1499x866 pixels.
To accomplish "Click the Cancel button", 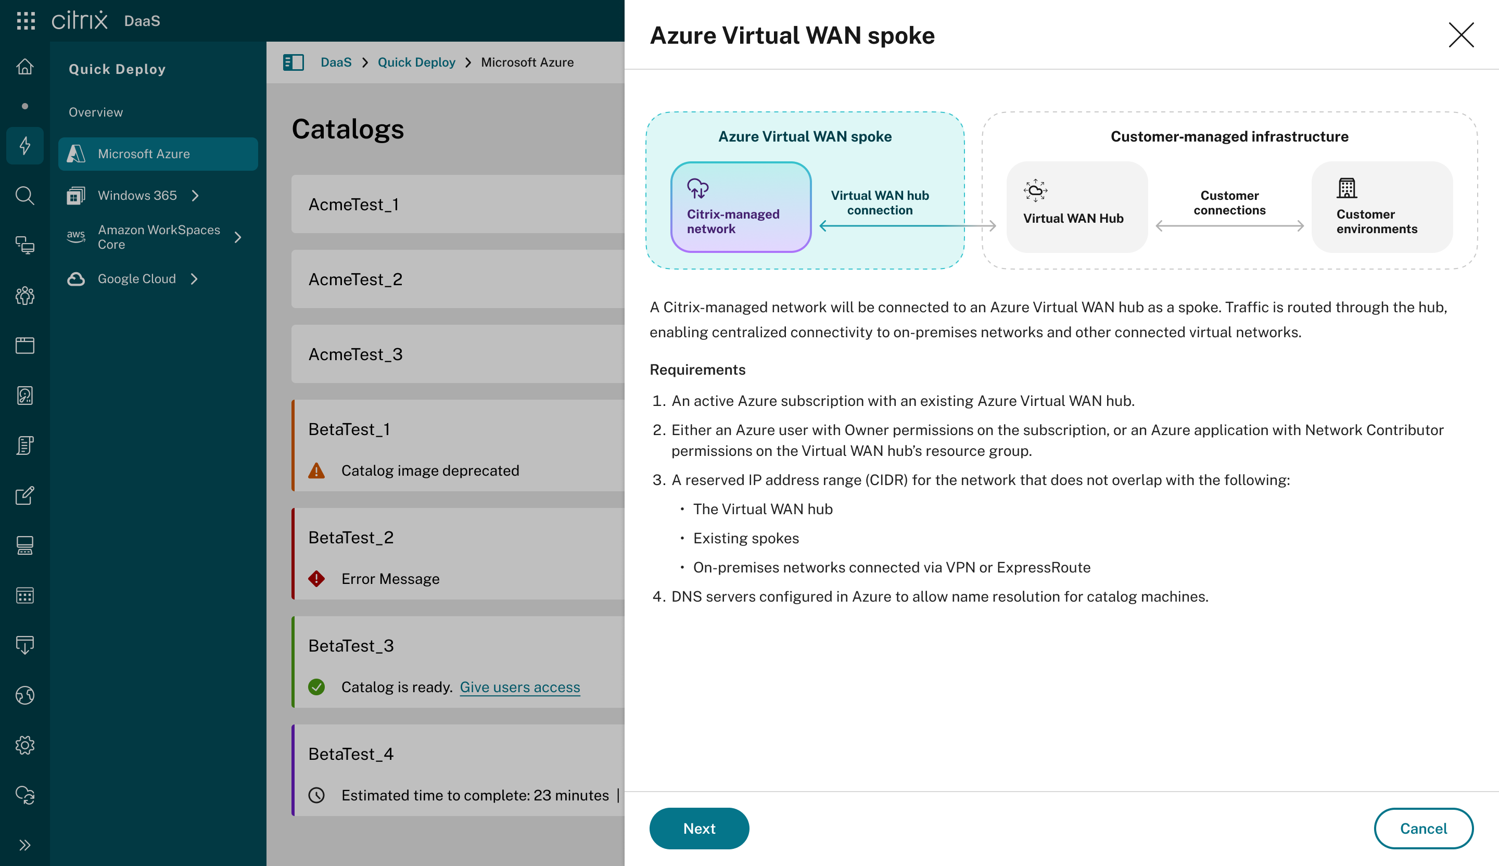I will (1424, 828).
